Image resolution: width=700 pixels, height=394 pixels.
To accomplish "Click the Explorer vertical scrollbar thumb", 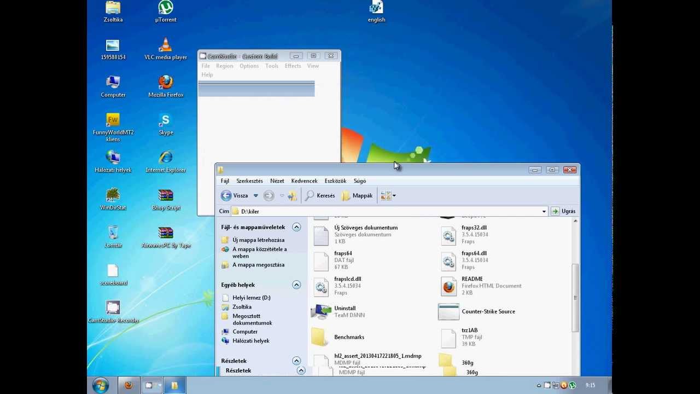I will (575, 298).
